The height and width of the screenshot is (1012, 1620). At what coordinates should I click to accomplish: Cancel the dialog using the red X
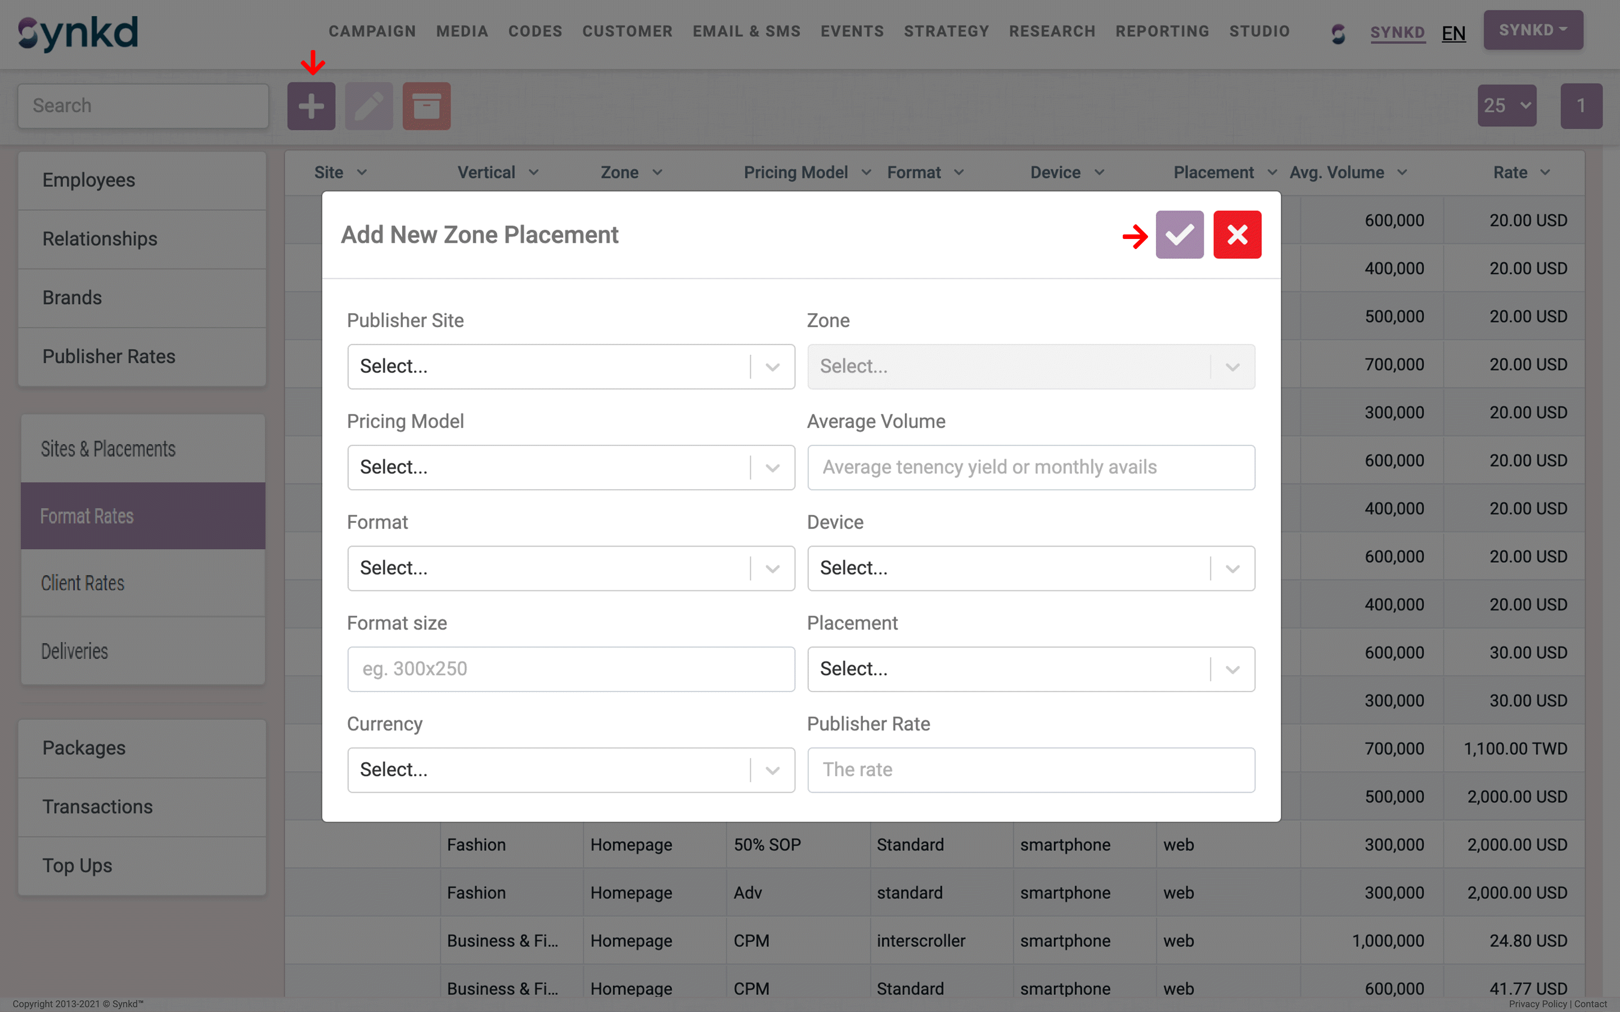1237,234
